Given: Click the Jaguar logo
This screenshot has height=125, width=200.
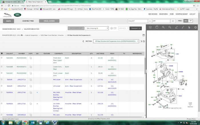Looking at the screenshot, I should (7, 15).
